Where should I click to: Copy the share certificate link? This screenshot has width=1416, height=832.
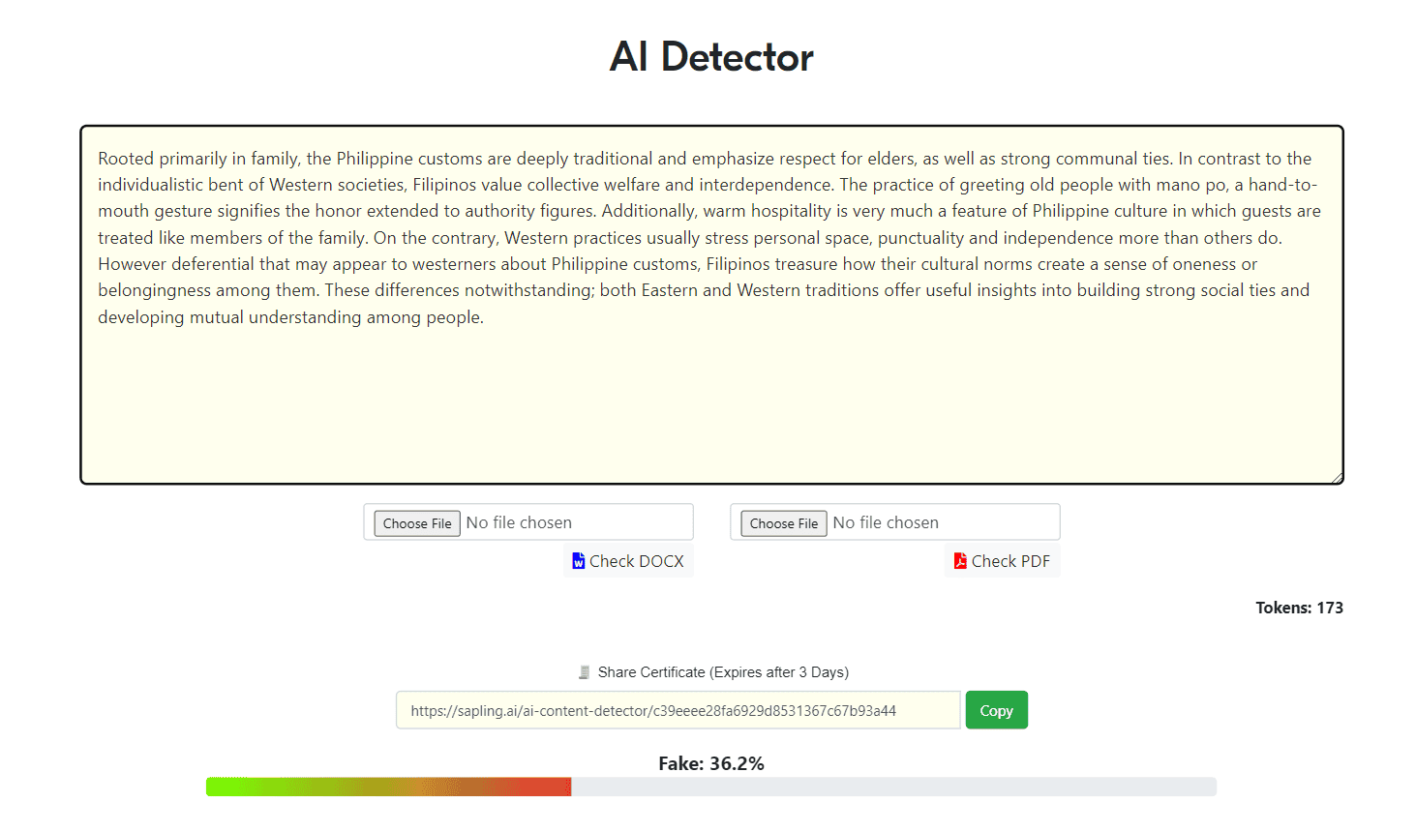[x=996, y=710]
